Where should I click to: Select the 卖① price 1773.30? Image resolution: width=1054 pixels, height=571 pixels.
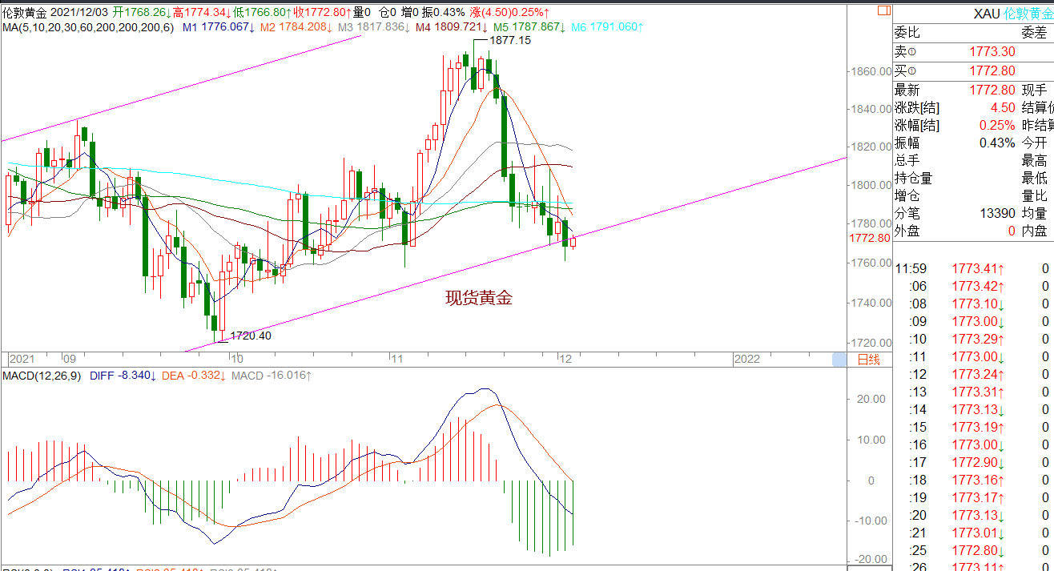(x=992, y=51)
